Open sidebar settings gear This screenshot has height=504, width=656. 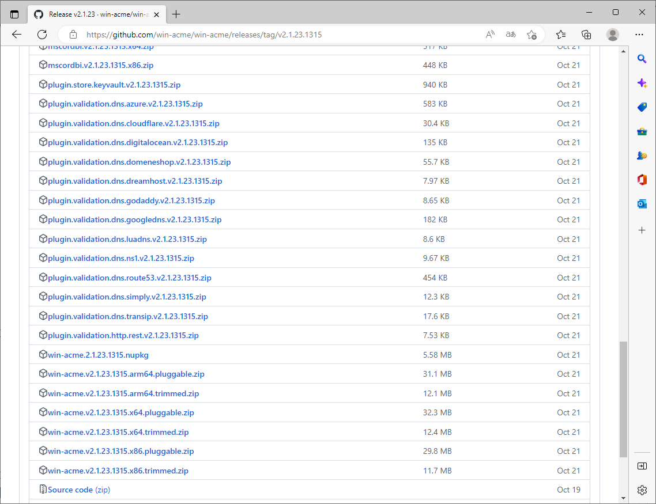[642, 490]
